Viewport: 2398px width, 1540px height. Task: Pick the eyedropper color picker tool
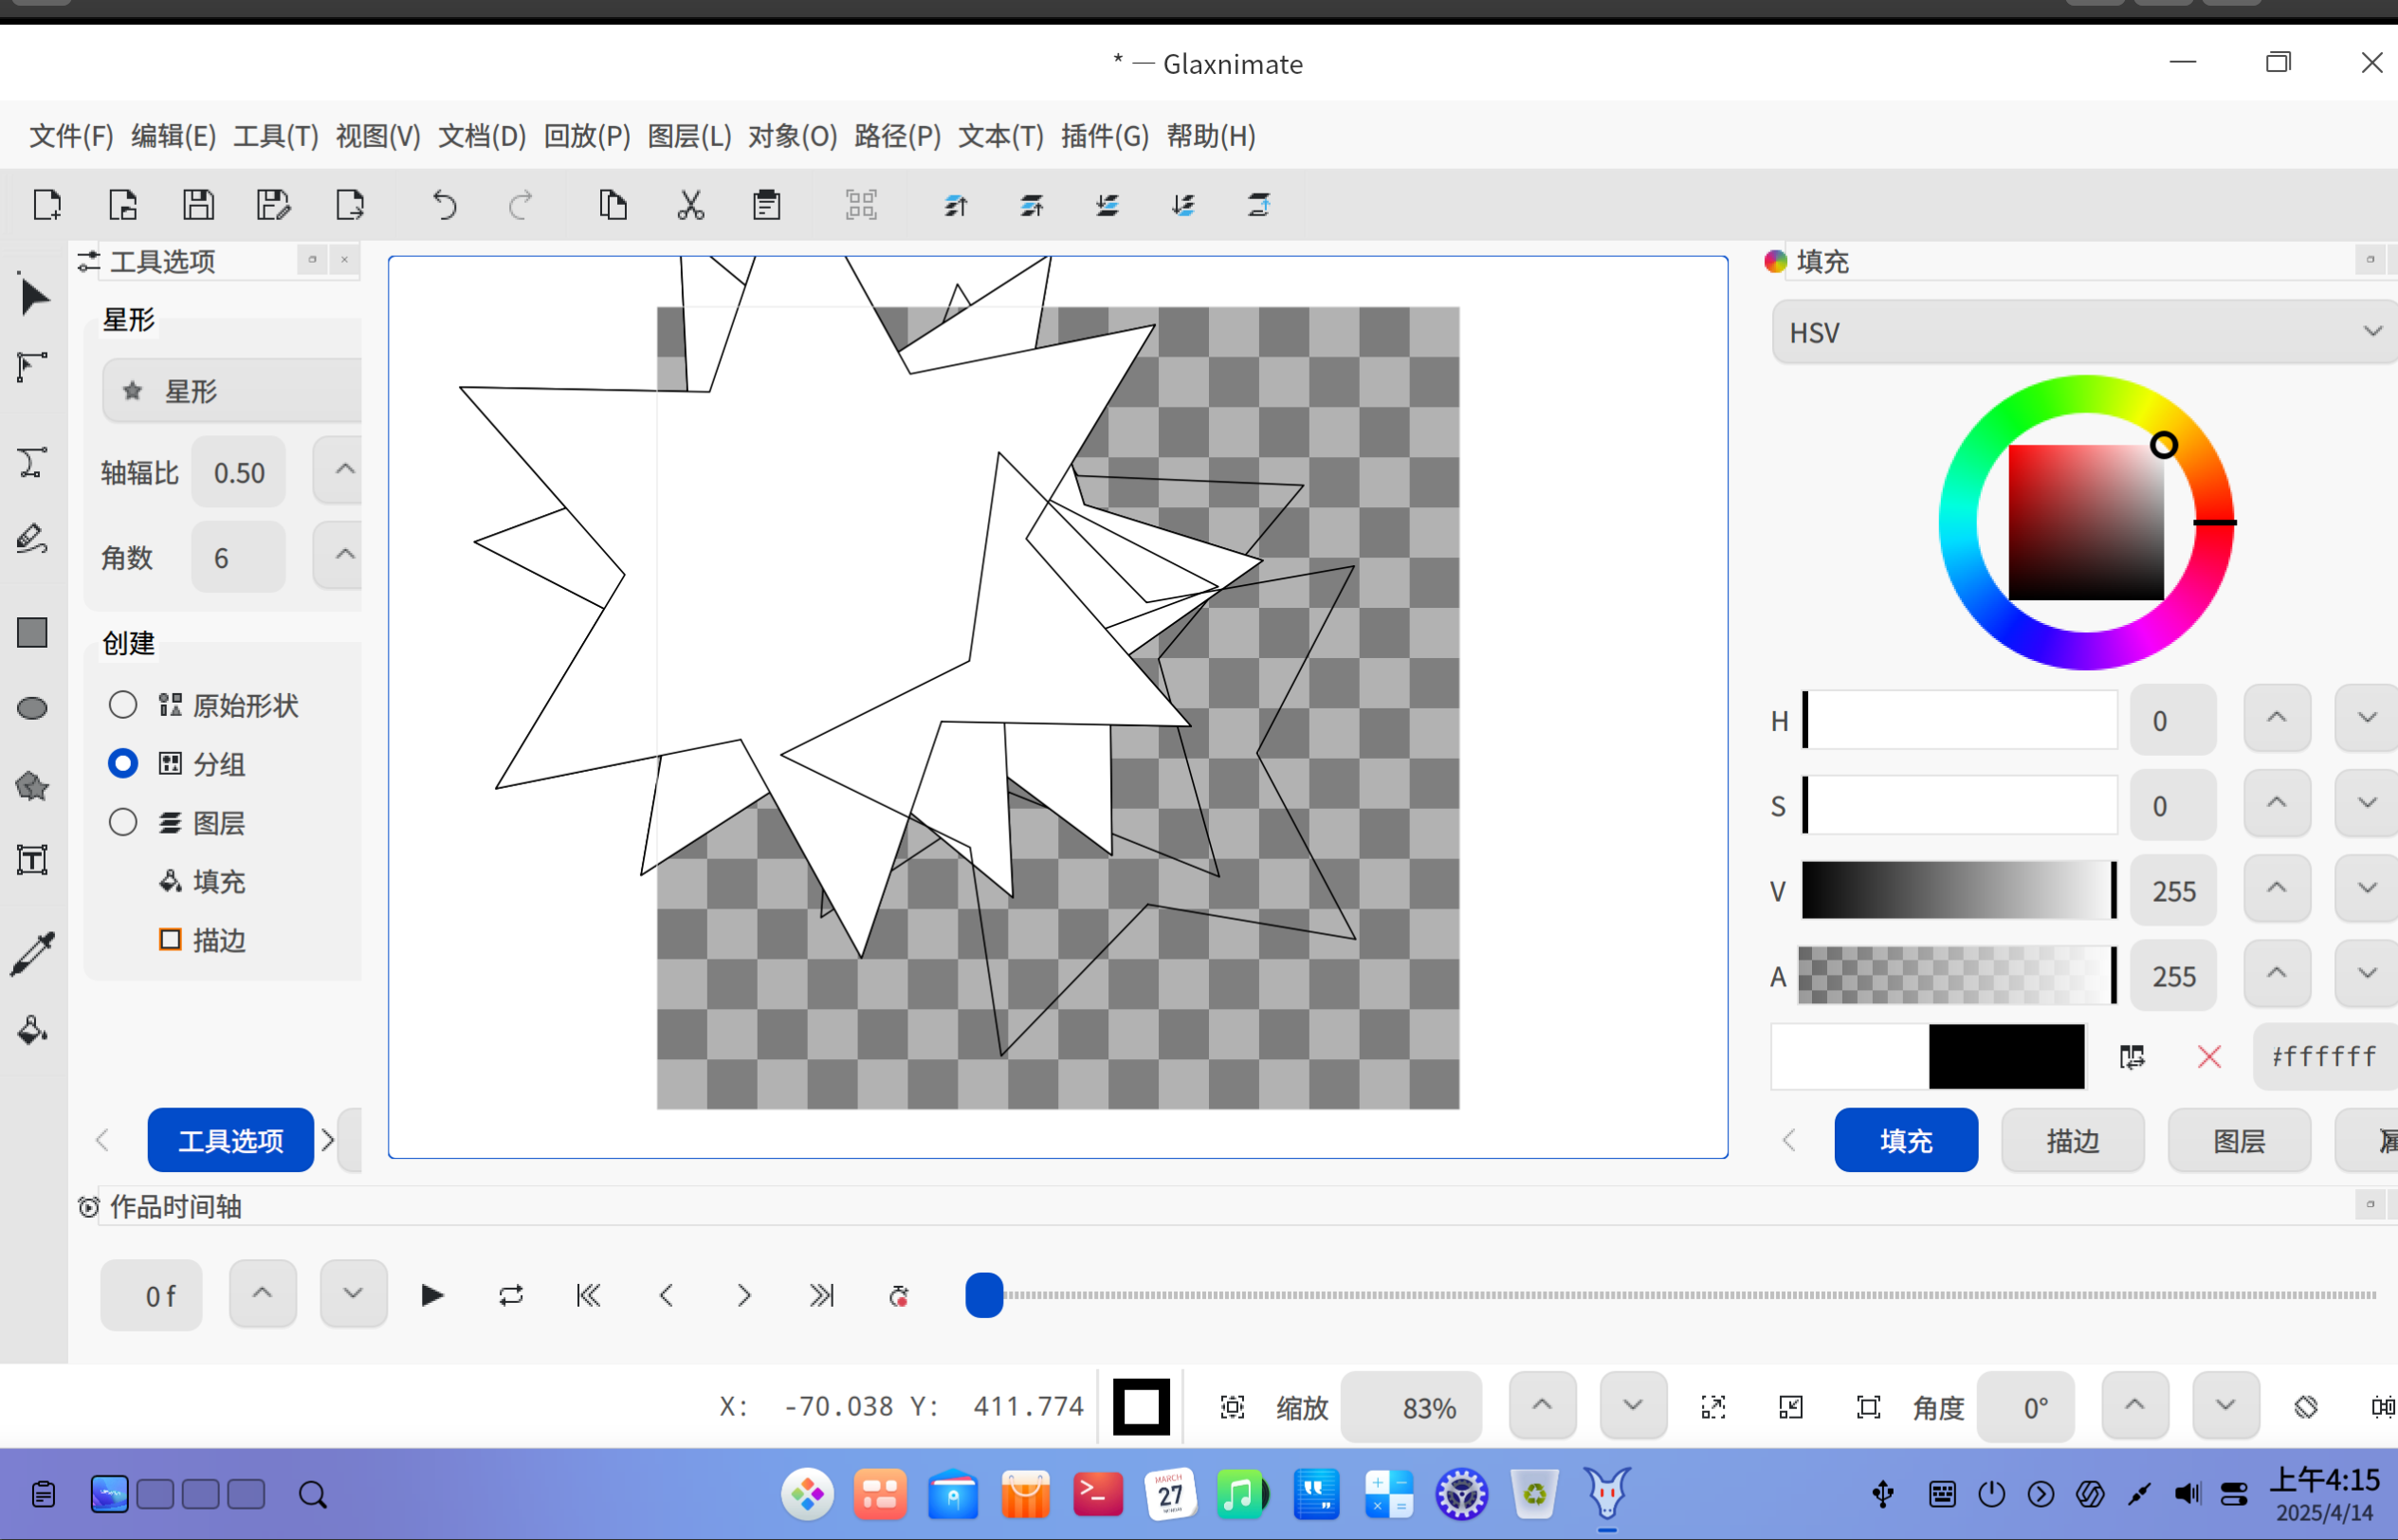[x=33, y=953]
